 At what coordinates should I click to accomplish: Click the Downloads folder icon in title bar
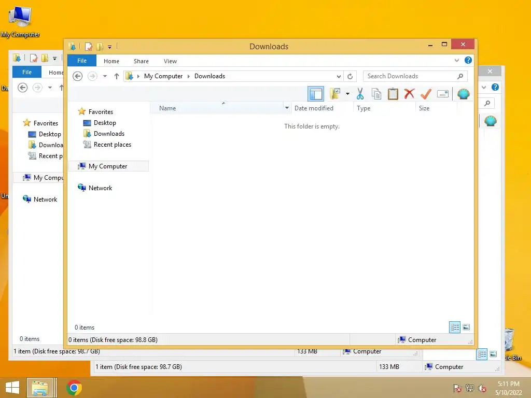click(x=72, y=46)
